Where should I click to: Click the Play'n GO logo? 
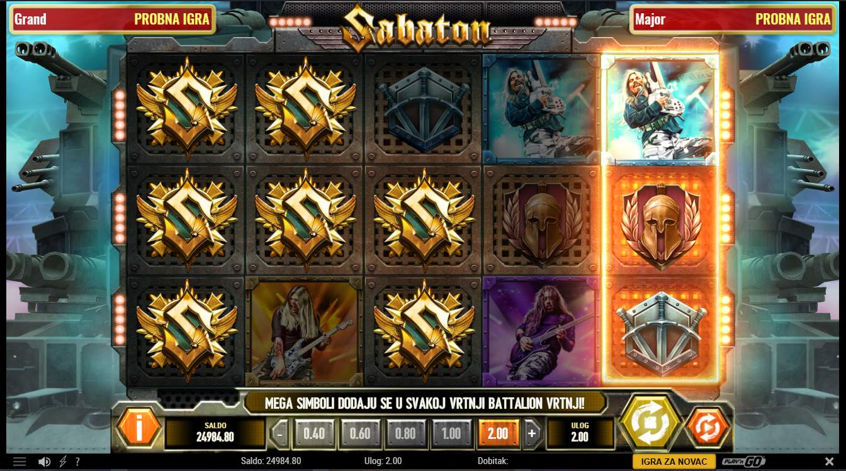[x=744, y=462]
